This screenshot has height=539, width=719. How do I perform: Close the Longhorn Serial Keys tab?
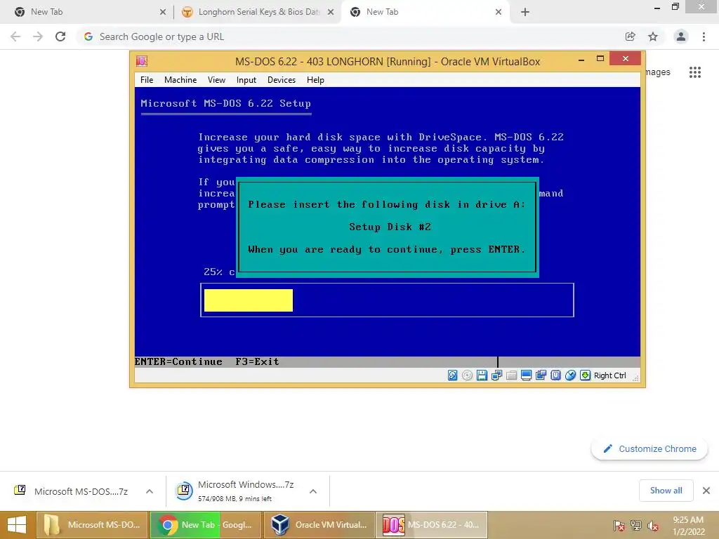tap(331, 12)
